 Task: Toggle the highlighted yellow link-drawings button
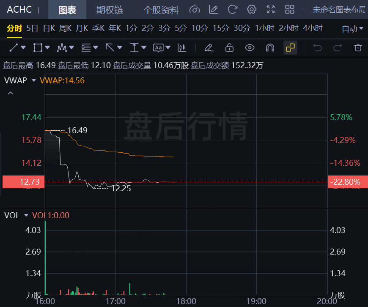291,47
